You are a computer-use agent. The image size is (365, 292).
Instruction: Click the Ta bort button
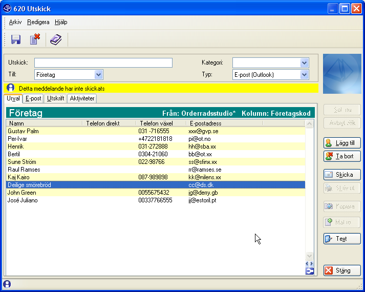click(342, 156)
